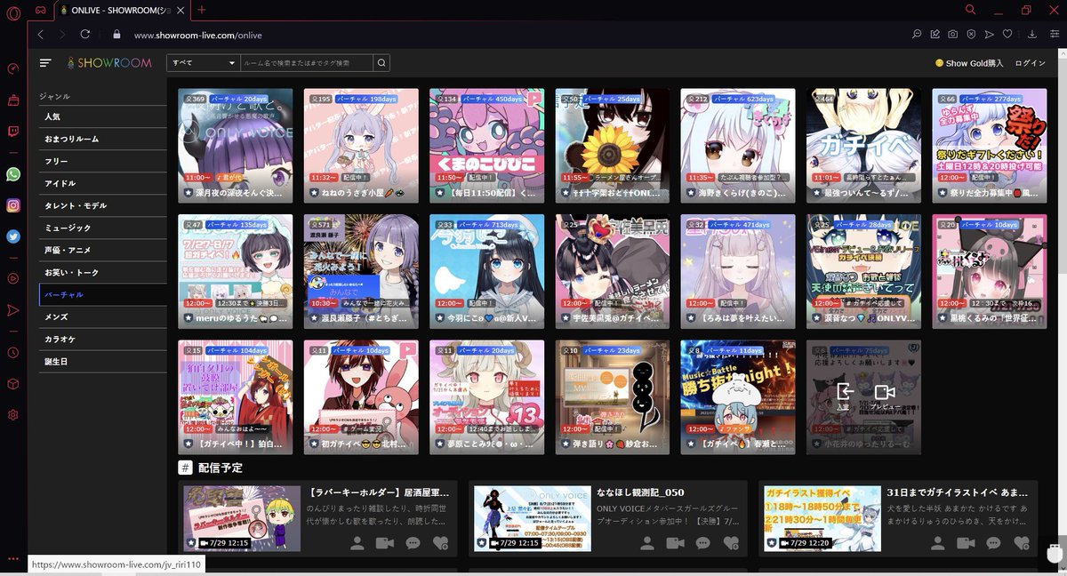Select the アイドル genre
1067x576 pixels.
[x=103, y=183]
